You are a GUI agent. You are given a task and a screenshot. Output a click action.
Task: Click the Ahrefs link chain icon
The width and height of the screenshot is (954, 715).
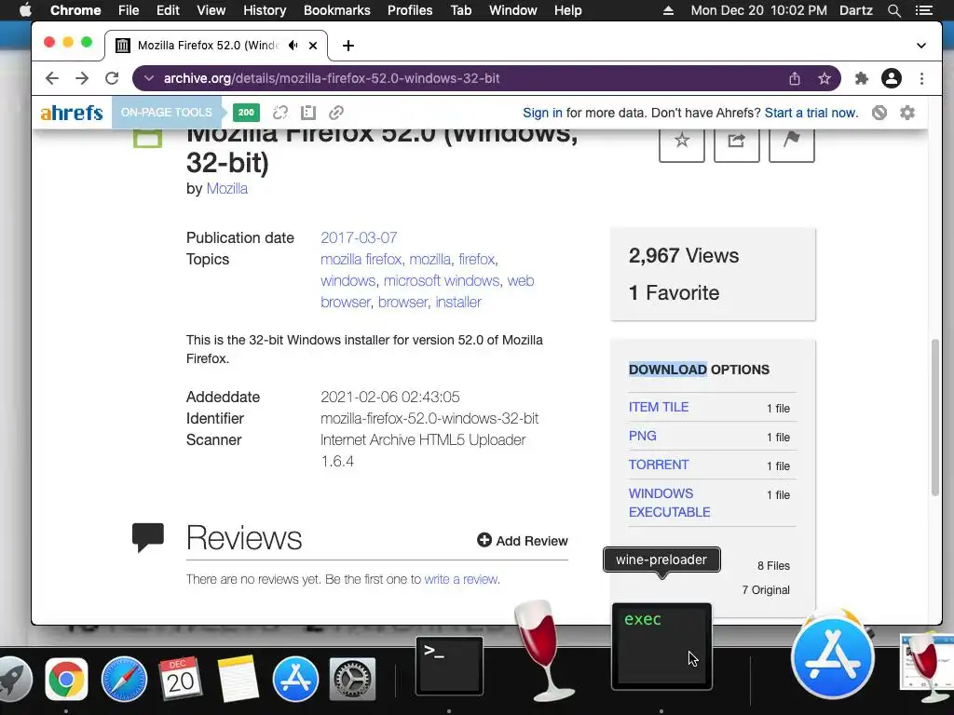click(335, 113)
